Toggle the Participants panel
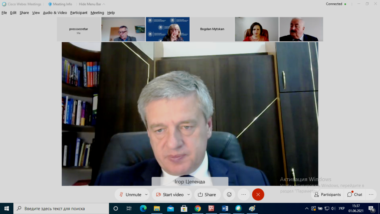Viewport: 380px width, 214px height. (x=327, y=194)
